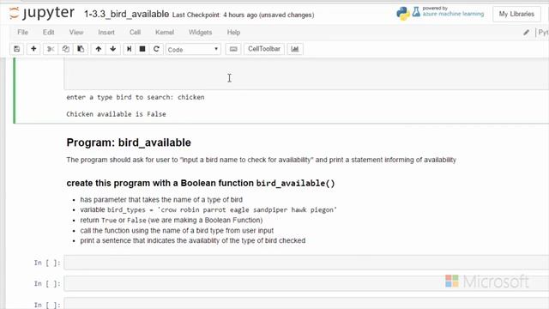This screenshot has width=549, height=309.
Task: Restart the kernel icon
Action: [x=156, y=49]
